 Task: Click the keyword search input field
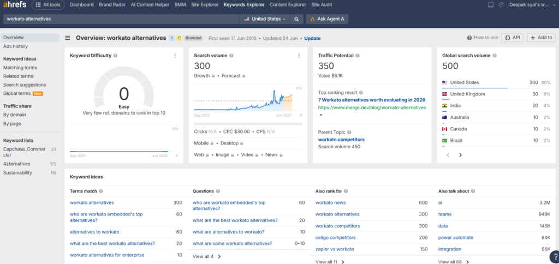(121, 19)
